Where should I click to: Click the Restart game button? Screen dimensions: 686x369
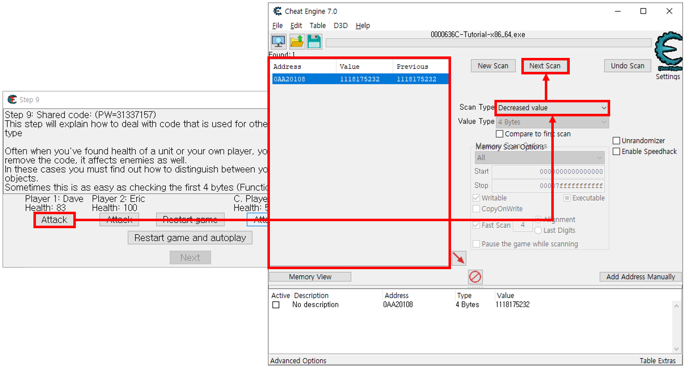click(x=190, y=220)
